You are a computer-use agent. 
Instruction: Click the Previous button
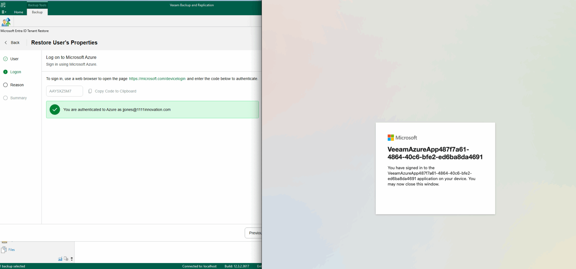pos(253,233)
